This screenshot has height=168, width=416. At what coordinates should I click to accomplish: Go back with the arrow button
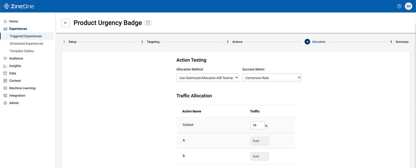coord(65,23)
